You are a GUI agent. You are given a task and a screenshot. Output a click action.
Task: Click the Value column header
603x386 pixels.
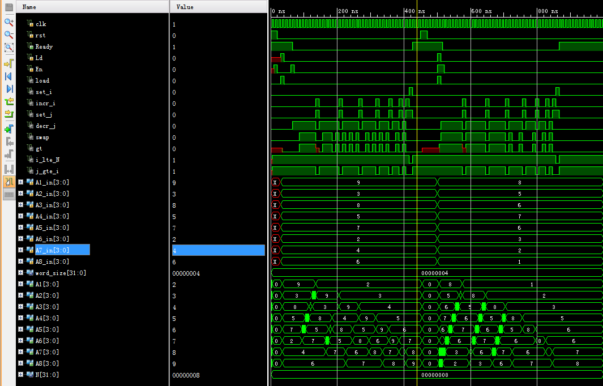(185, 7)
